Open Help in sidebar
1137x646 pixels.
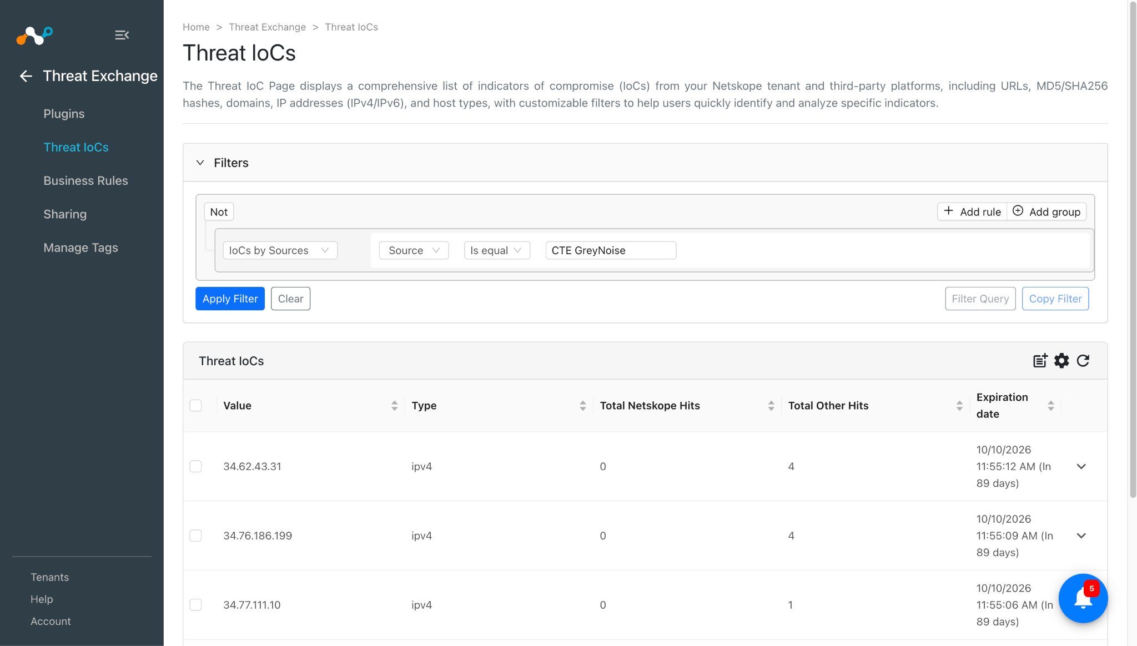pos(42,599)
